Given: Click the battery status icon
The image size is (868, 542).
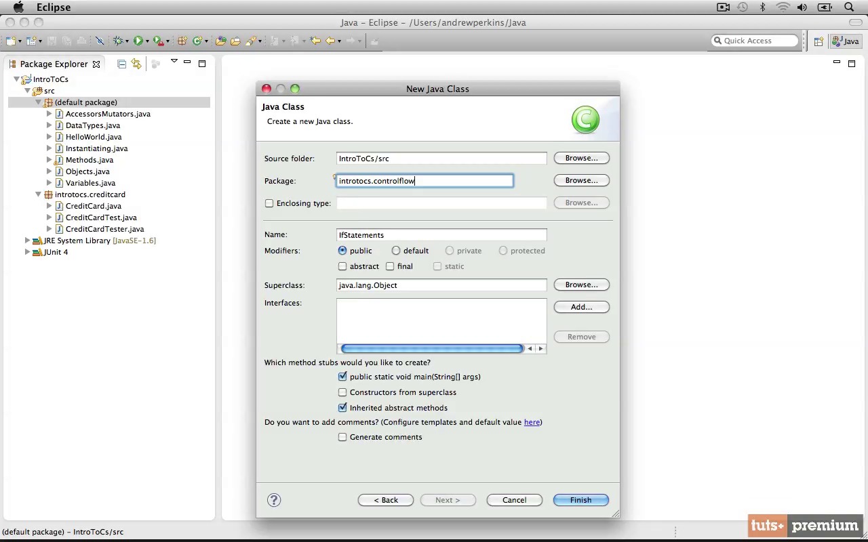Looking at the screenshot, I should coord(825,7).
